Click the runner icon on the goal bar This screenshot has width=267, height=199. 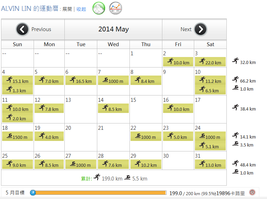(33, 192)
